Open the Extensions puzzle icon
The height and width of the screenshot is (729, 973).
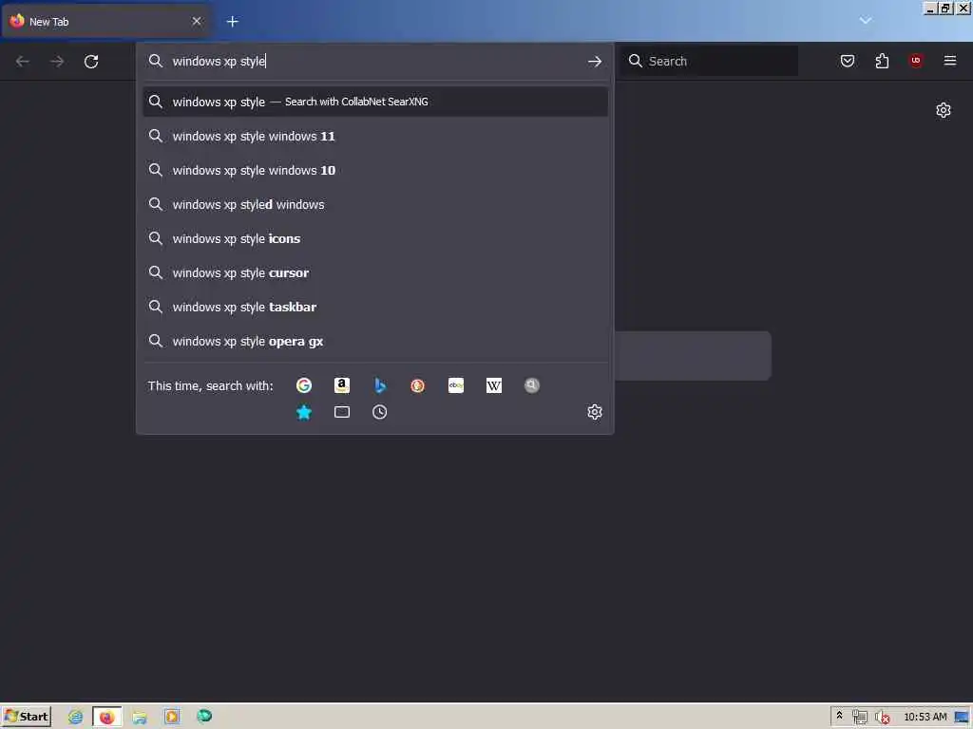click(882, 61)
